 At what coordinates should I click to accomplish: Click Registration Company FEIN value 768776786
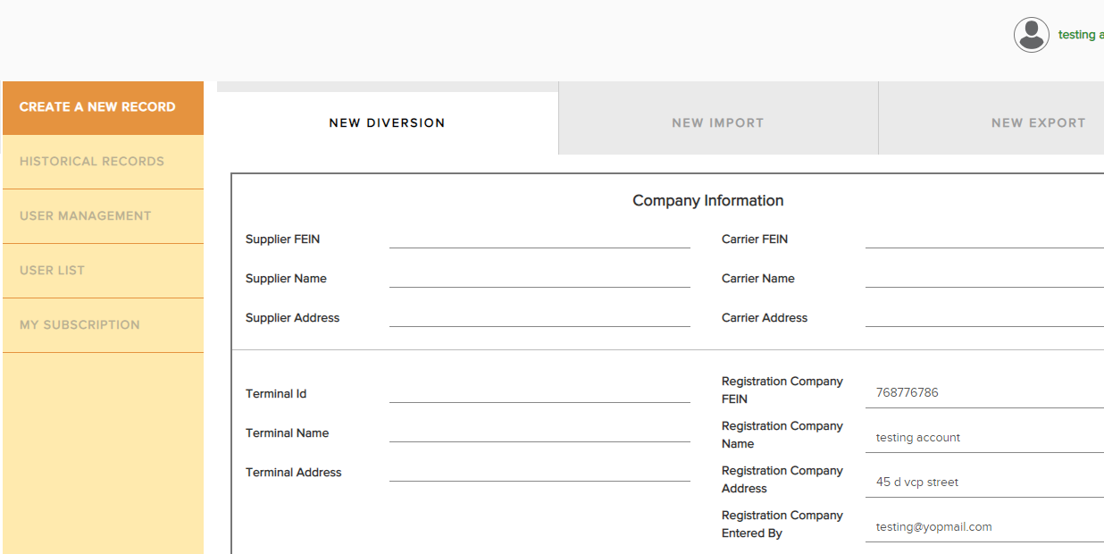click(x=984, y=392)
